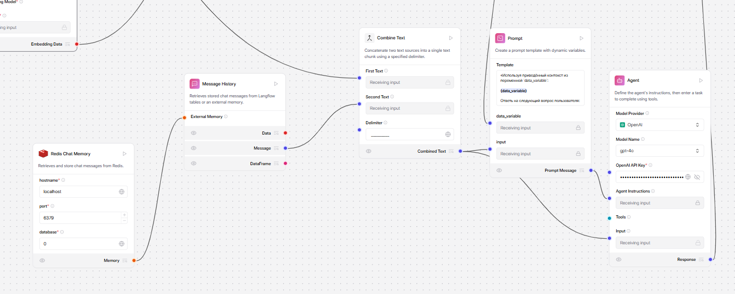Click the database input field
Viewport: 735px width, 294px height.
(79, 244)
